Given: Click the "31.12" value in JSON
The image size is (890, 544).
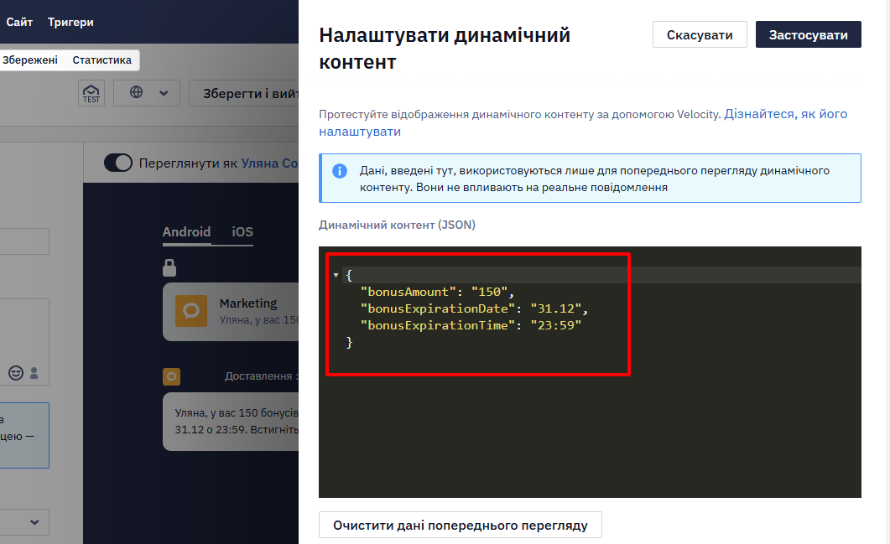Looking at the screenshot, I should click(555, 308).
